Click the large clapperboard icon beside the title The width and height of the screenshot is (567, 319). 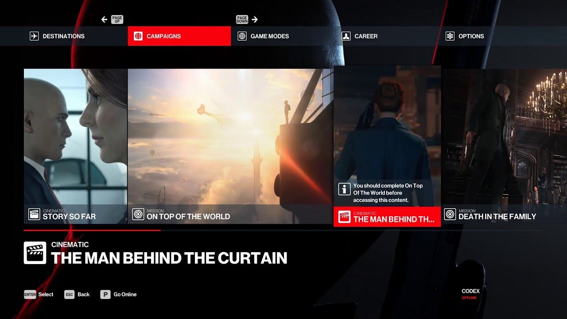[35, 253]
